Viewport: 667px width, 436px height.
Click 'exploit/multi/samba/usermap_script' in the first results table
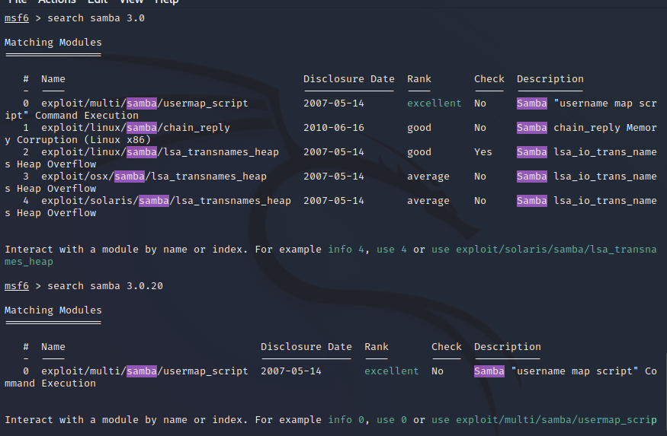coord(145,103)
